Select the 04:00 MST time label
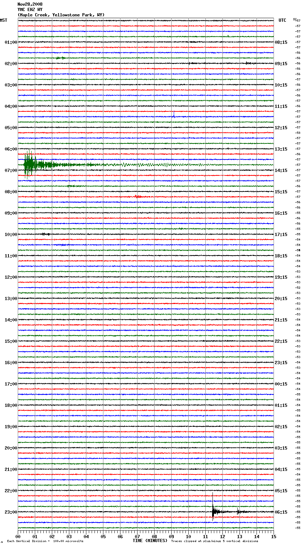Screen dimensions: 302x546 (x=11, y=106)
